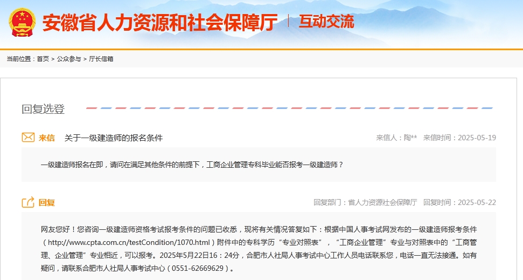Click the 互动交流 header text
This screenshot has width=523, height=280.
[326, 22]
